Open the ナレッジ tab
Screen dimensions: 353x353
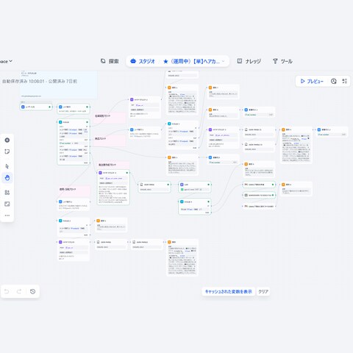(x=249, y=61)
